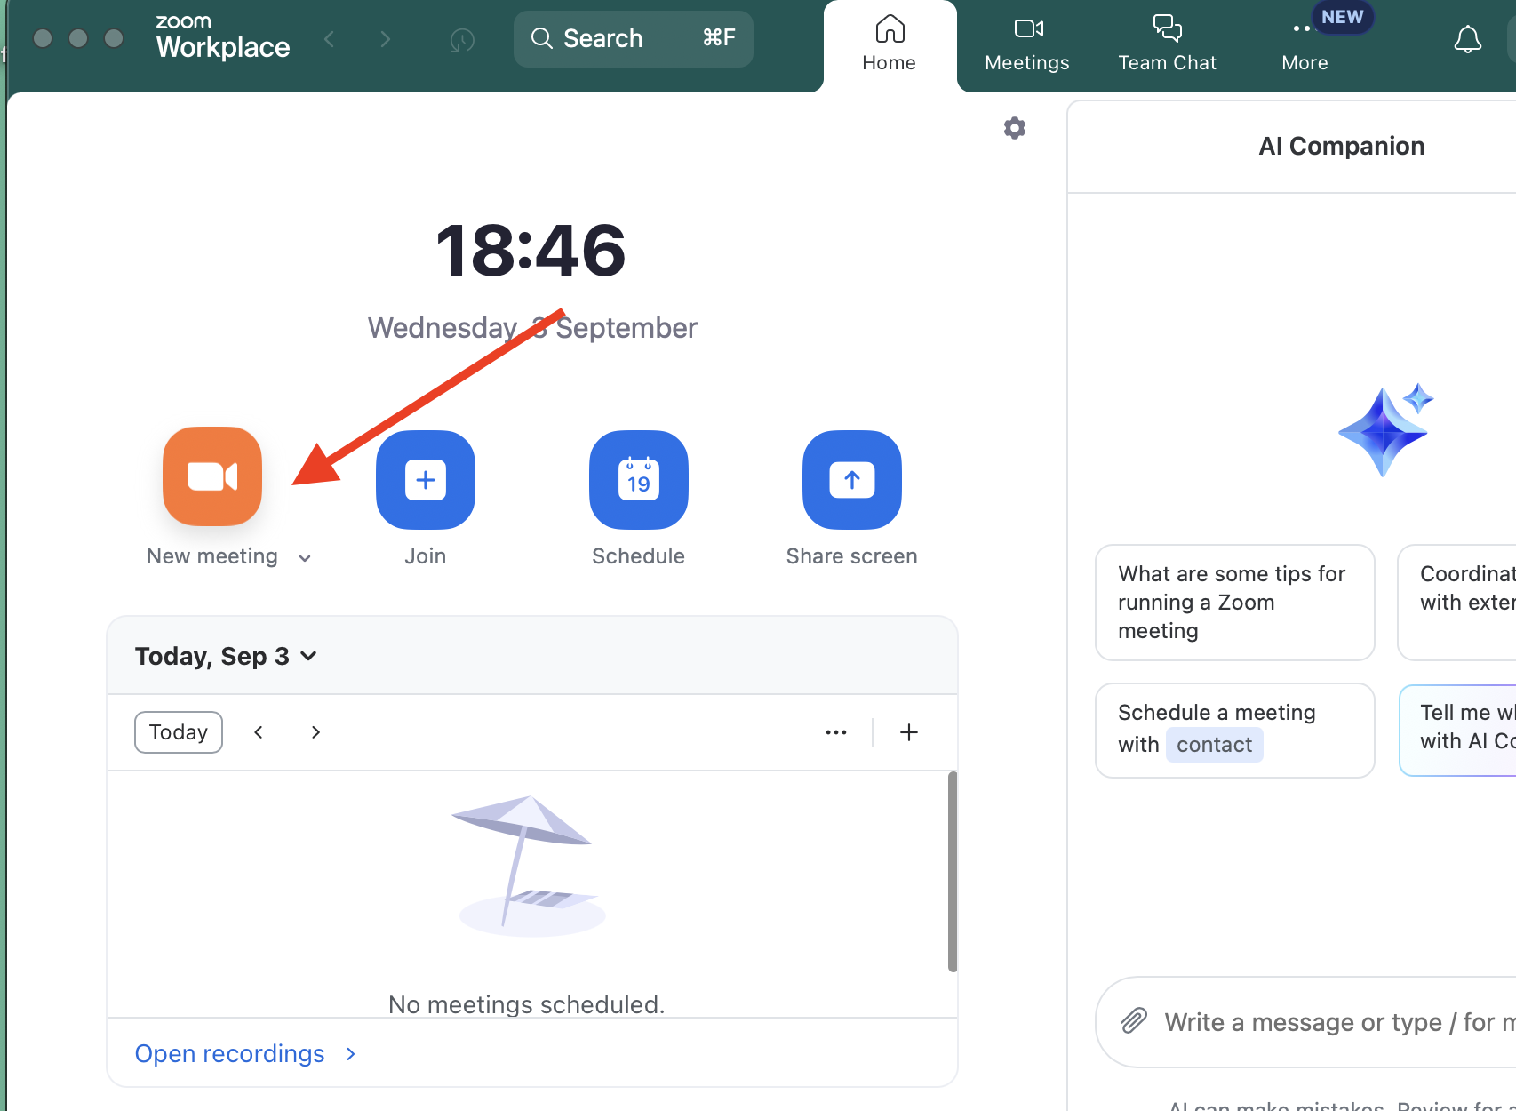The height and width of the screenshot is (1111, 1516).
Task: Switch to the Home tab
Action: click(x=890, y=44)
